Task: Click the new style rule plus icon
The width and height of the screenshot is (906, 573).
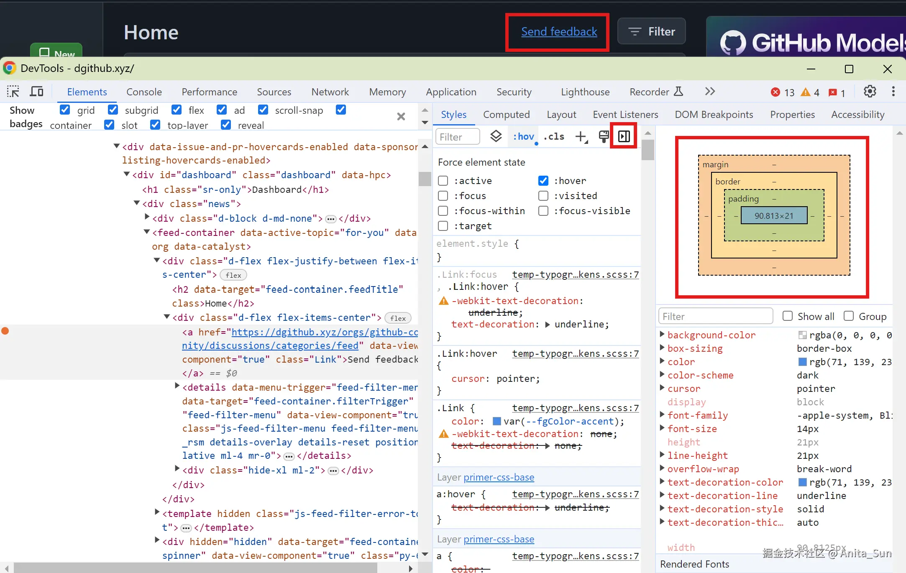Action: [581, 136]
